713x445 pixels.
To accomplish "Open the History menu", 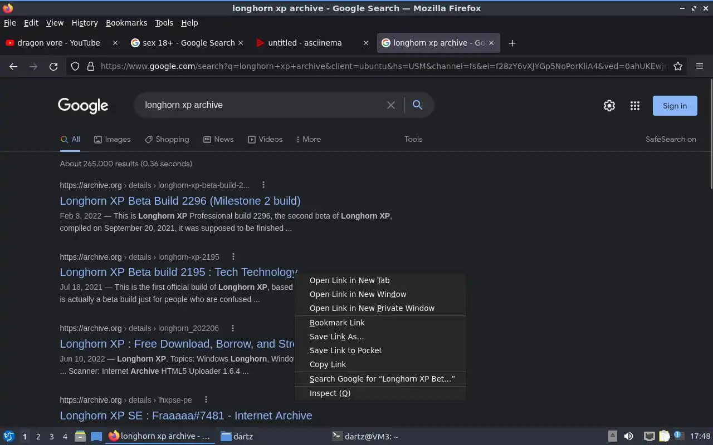I will [85, 23].
